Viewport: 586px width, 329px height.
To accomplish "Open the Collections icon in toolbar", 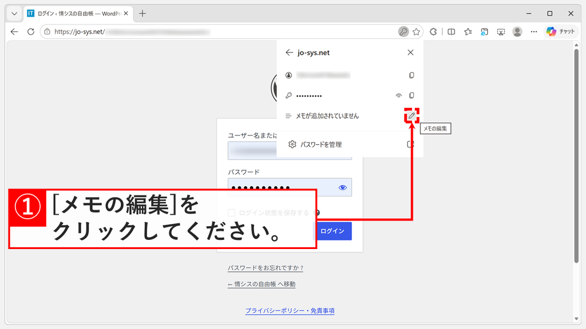I will pyautogui.click(x=484, y=32).
